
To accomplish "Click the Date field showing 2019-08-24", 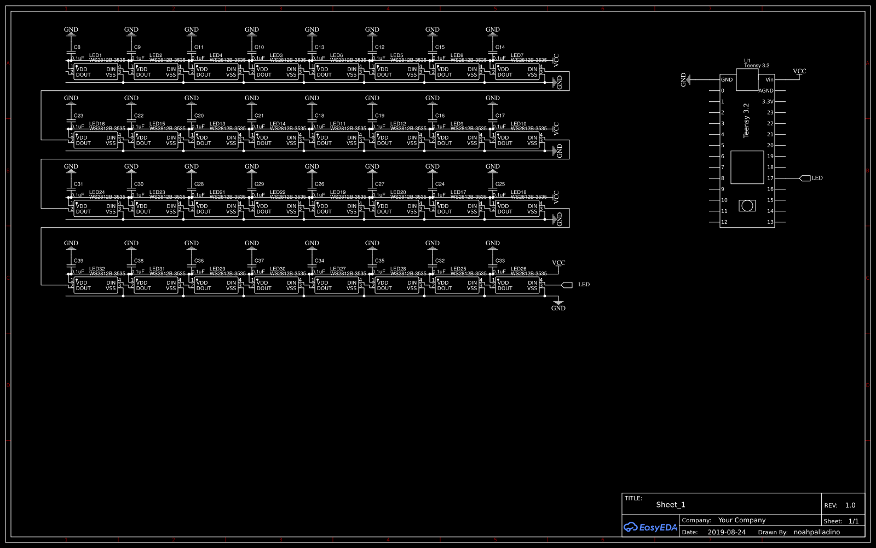I will 727,532.
